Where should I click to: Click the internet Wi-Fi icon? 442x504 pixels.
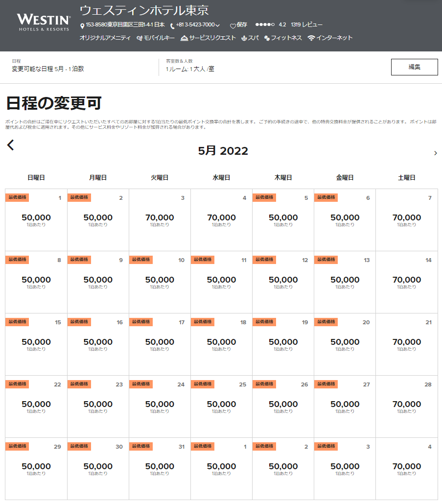[x=311, y=38]
